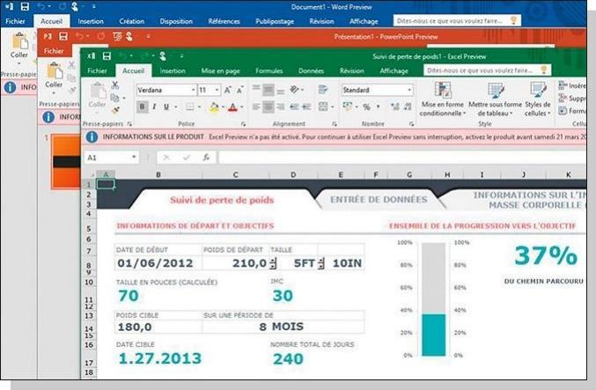596x390 pixels.
Task: Apply red font color in Excel
Action: coord(232,107)
